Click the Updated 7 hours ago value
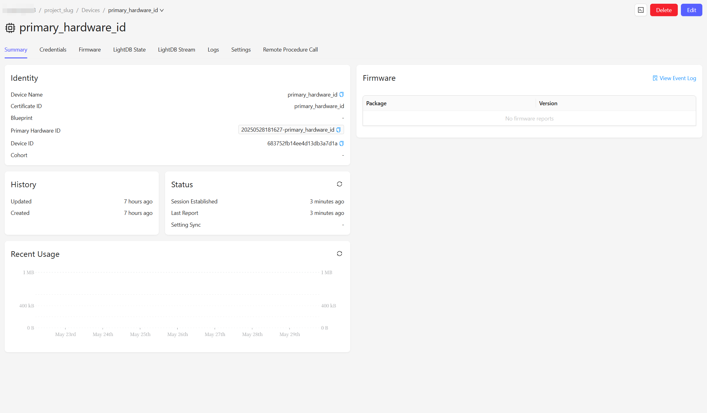Viewport: 707px width, 413px height. click(138, 202)
